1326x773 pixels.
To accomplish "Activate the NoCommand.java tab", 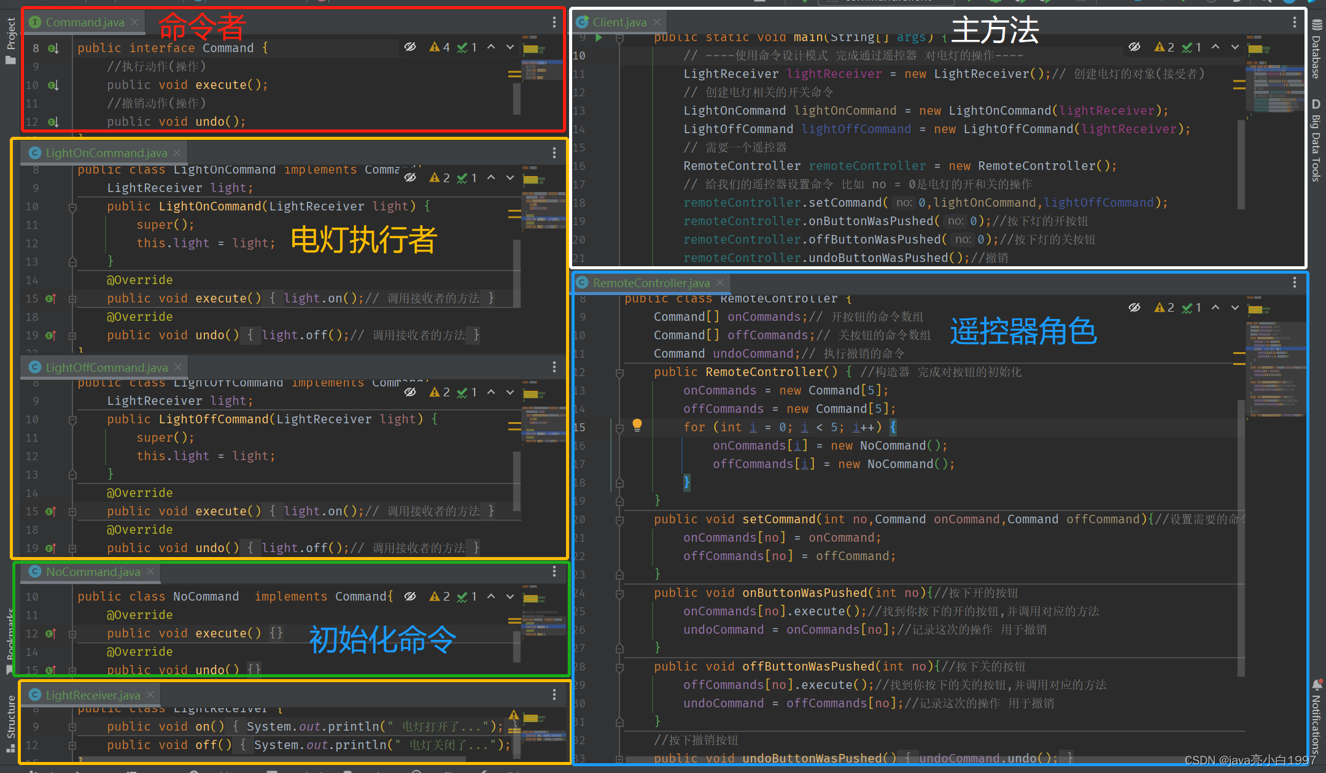I will [x=92, y=572].
